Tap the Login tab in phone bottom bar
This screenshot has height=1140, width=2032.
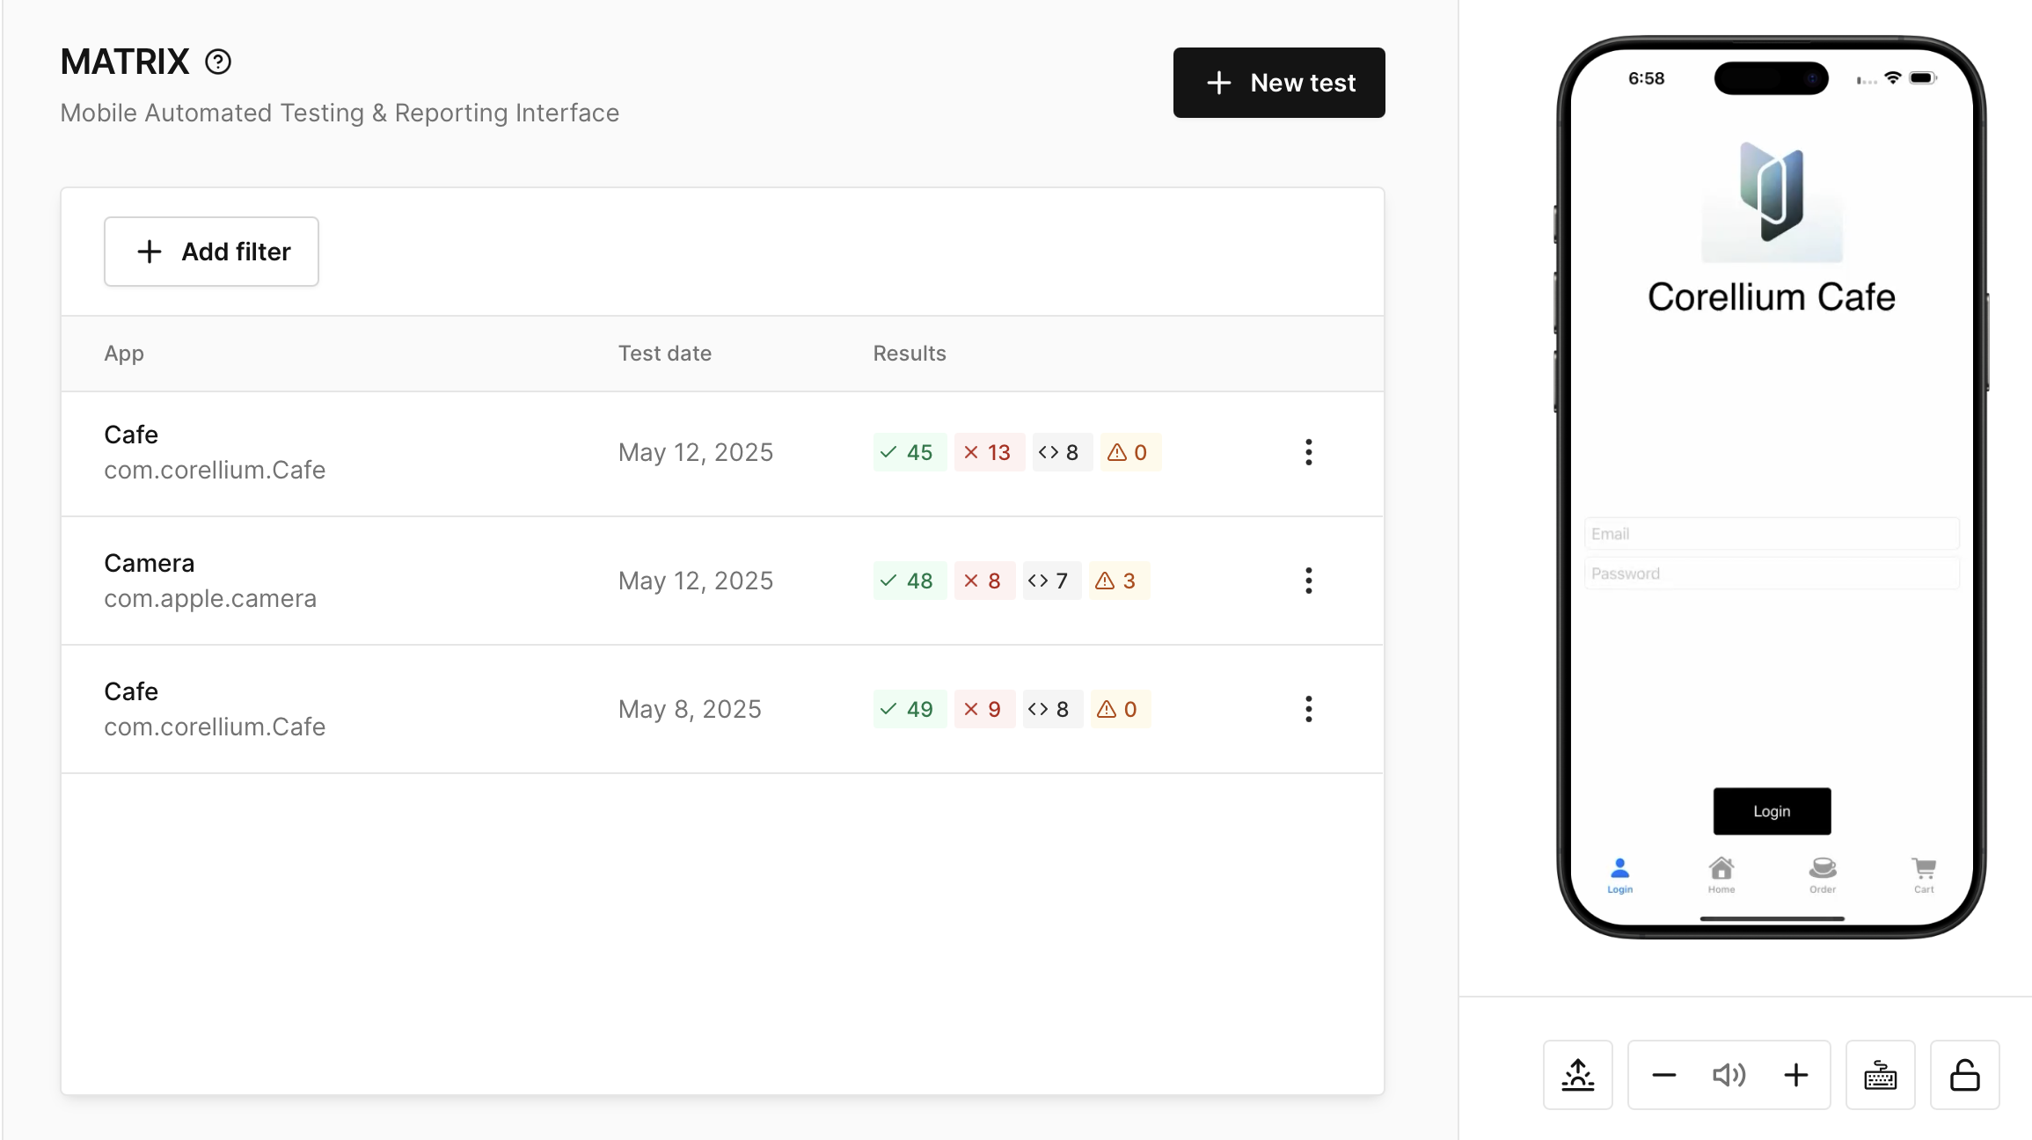(1619, 875)
